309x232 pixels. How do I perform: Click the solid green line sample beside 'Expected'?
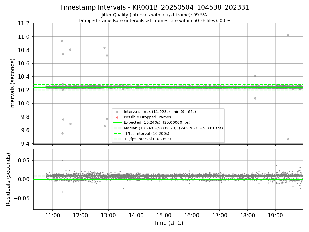point(117,123)
